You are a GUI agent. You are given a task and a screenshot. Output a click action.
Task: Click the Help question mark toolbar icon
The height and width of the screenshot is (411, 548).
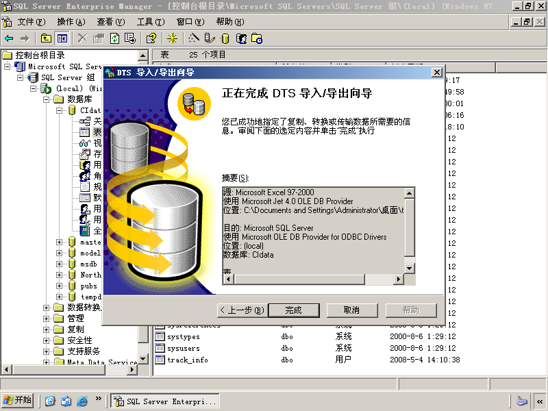tap(151, 38)
